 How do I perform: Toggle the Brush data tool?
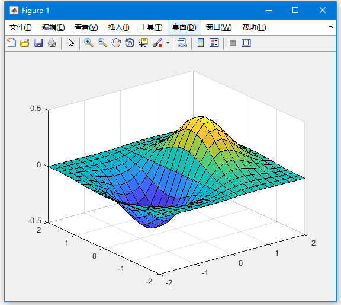coord(157,43)
